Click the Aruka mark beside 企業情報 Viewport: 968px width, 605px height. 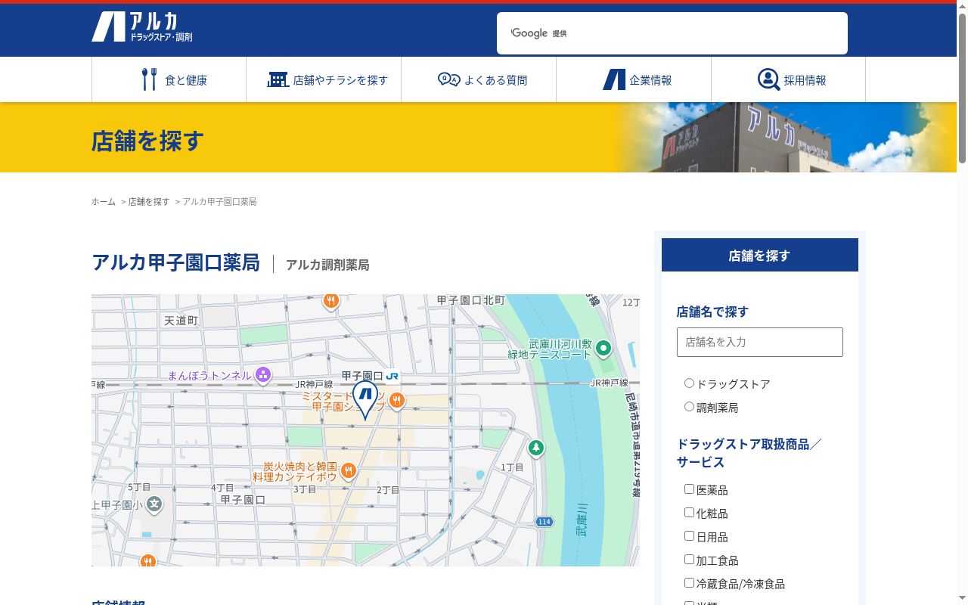click(x=613, y=79)
